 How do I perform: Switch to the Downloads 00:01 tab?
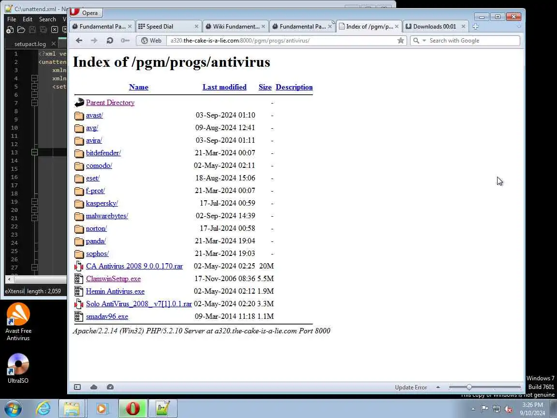tap(436, 27)
